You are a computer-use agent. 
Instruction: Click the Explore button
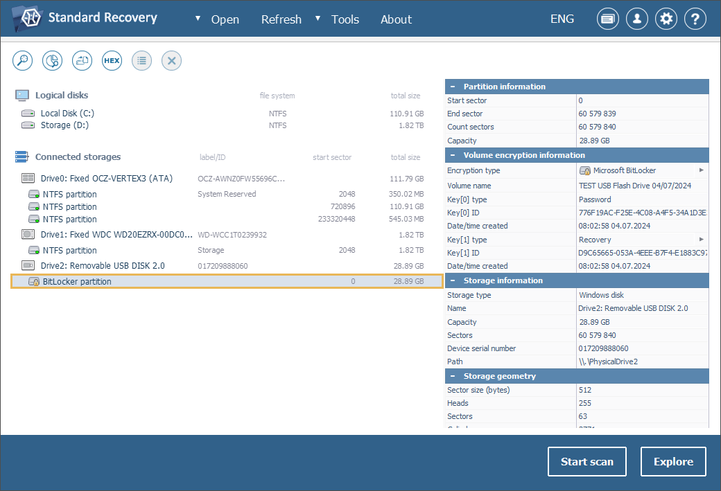point(673,462)
